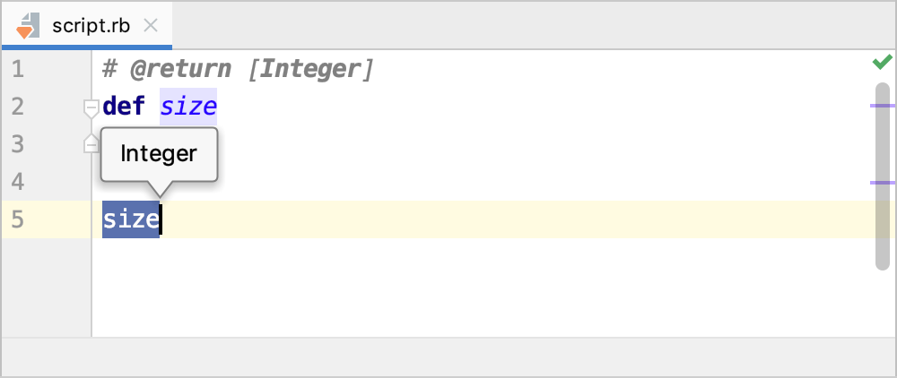Collapse the def size method fold marker
This screenshot has width=897, height=378.
tap(91, 108)
